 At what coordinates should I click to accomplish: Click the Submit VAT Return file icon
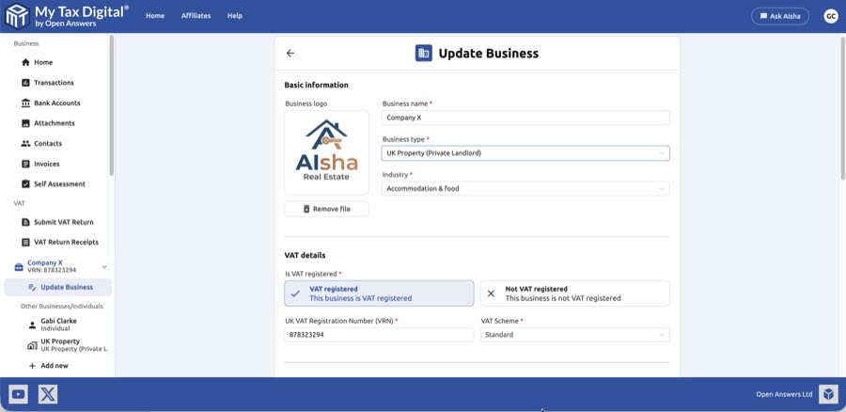pos(25,222)
